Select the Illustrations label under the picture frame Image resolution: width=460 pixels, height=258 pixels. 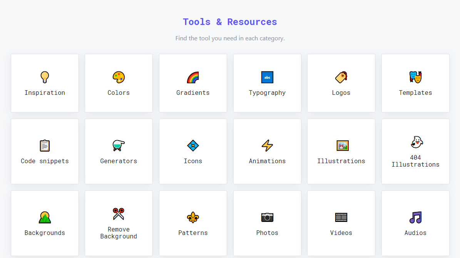point(341,161)
